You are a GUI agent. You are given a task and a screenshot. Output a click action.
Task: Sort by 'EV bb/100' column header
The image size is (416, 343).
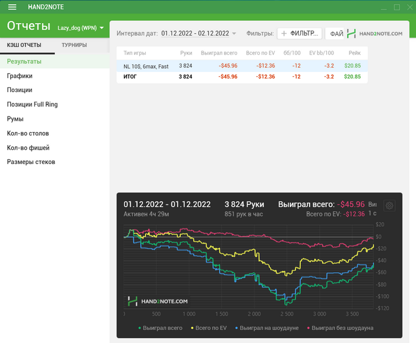[322, 53]
